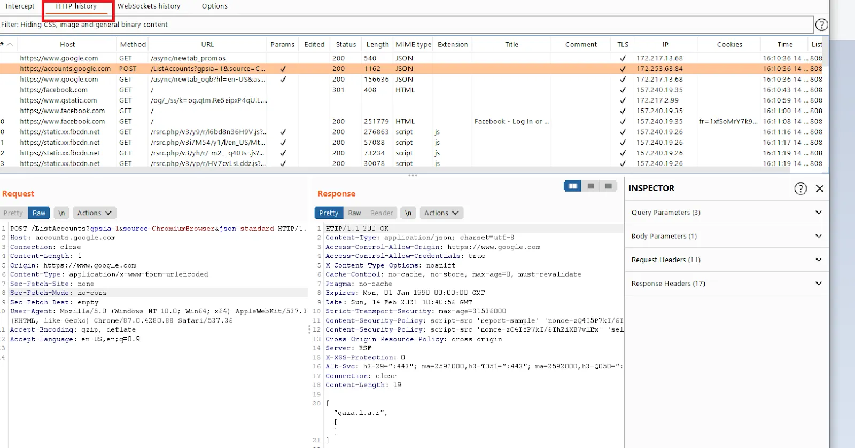Select the www.gstatic.com request row
The height and width of the screenshot is (448, 855).
pos(411,100)
